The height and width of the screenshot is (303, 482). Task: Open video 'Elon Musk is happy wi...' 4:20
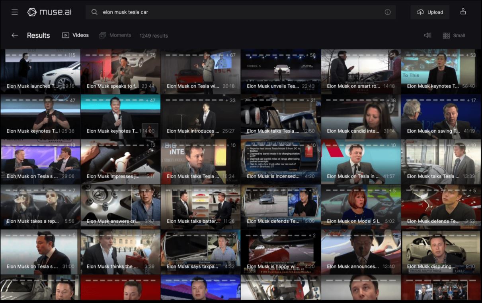[281, 252]
